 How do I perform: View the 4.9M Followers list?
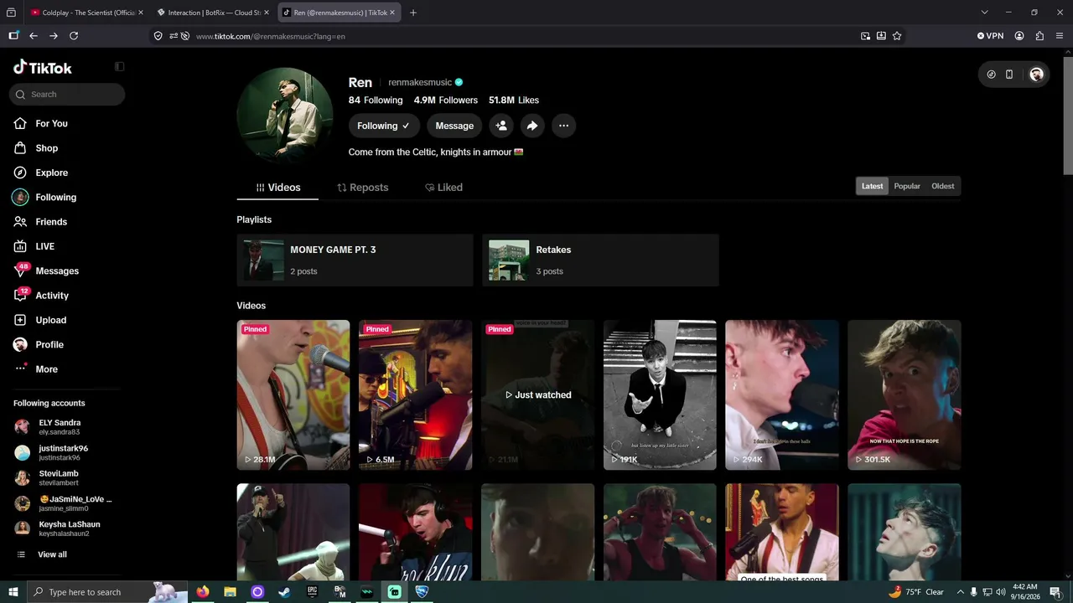coord(445,100)
